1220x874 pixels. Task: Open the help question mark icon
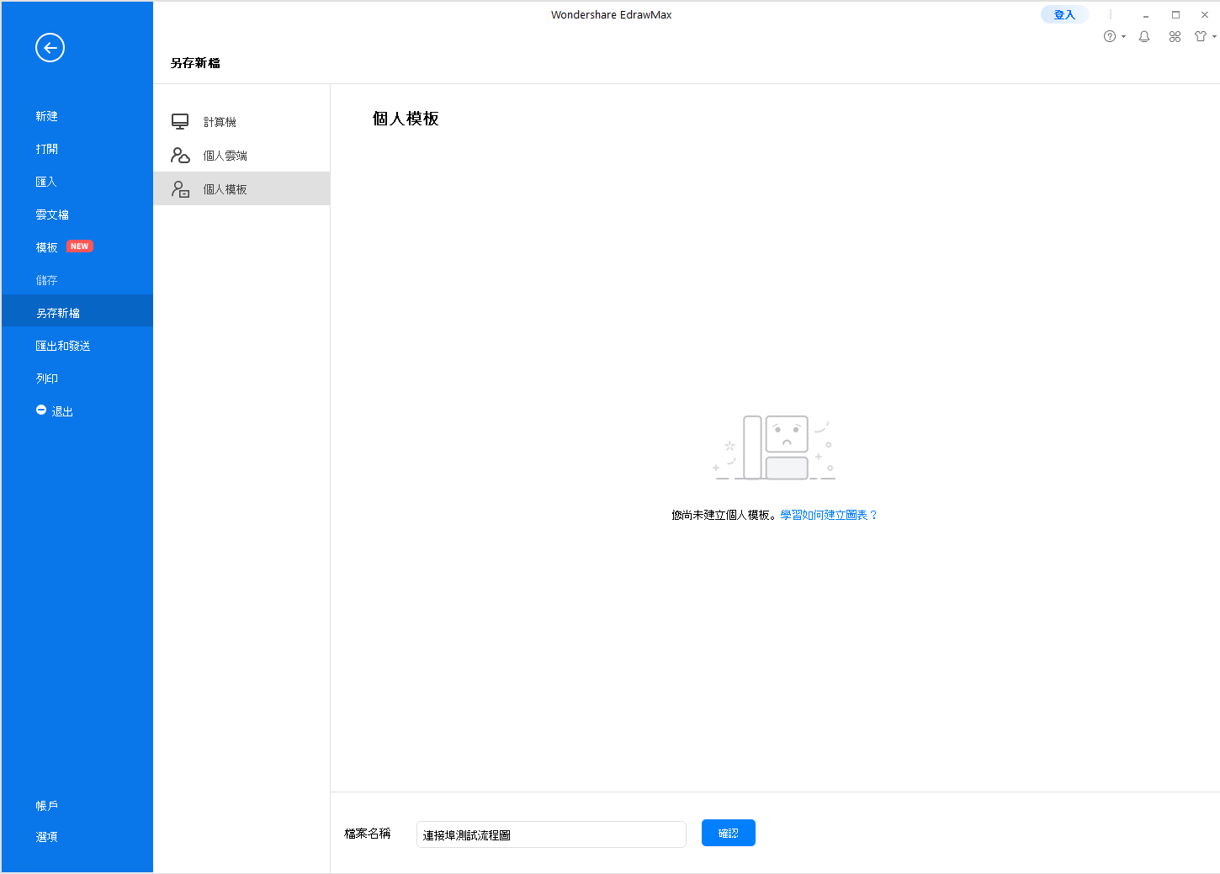point(1110,36)
